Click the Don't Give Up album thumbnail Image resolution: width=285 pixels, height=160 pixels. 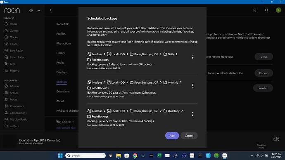9,141
